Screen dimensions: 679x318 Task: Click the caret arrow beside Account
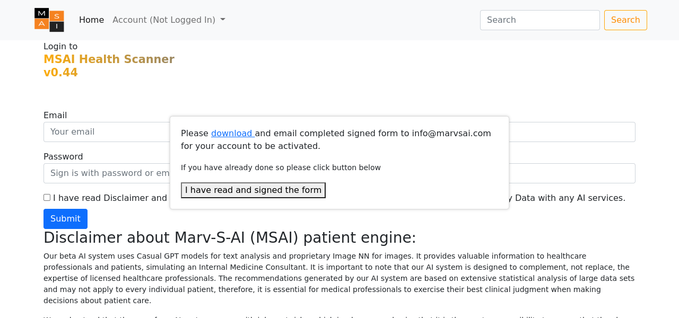tap(223, 20)
